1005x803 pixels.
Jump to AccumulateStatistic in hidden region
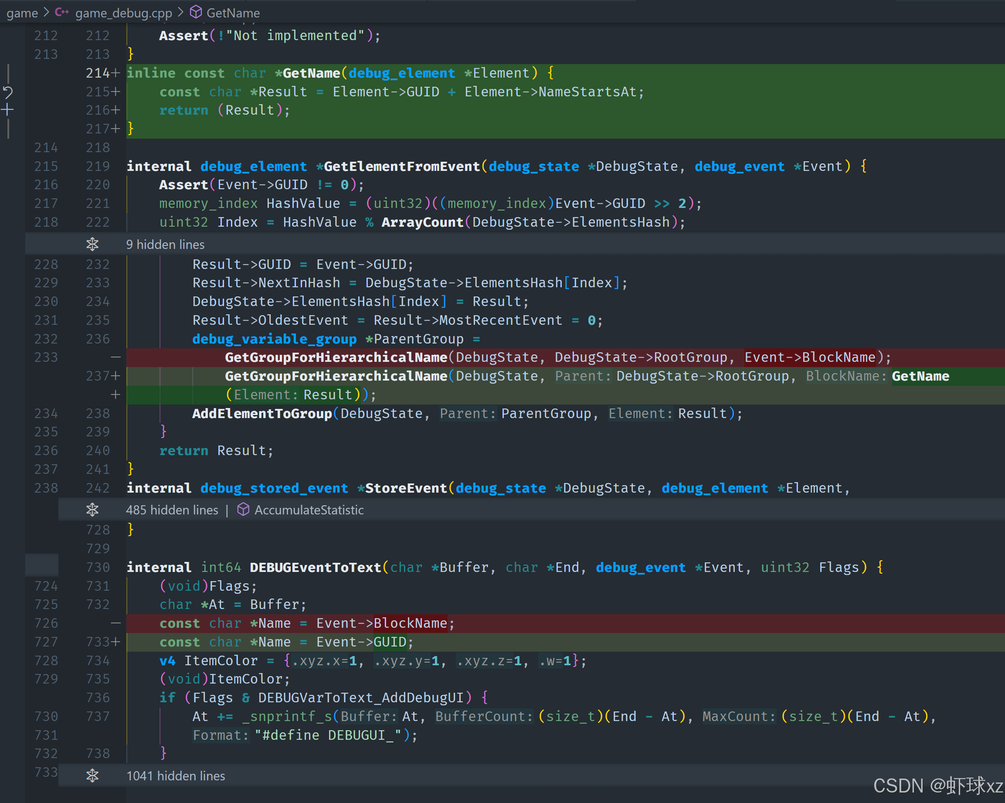[x=309, y=510]
